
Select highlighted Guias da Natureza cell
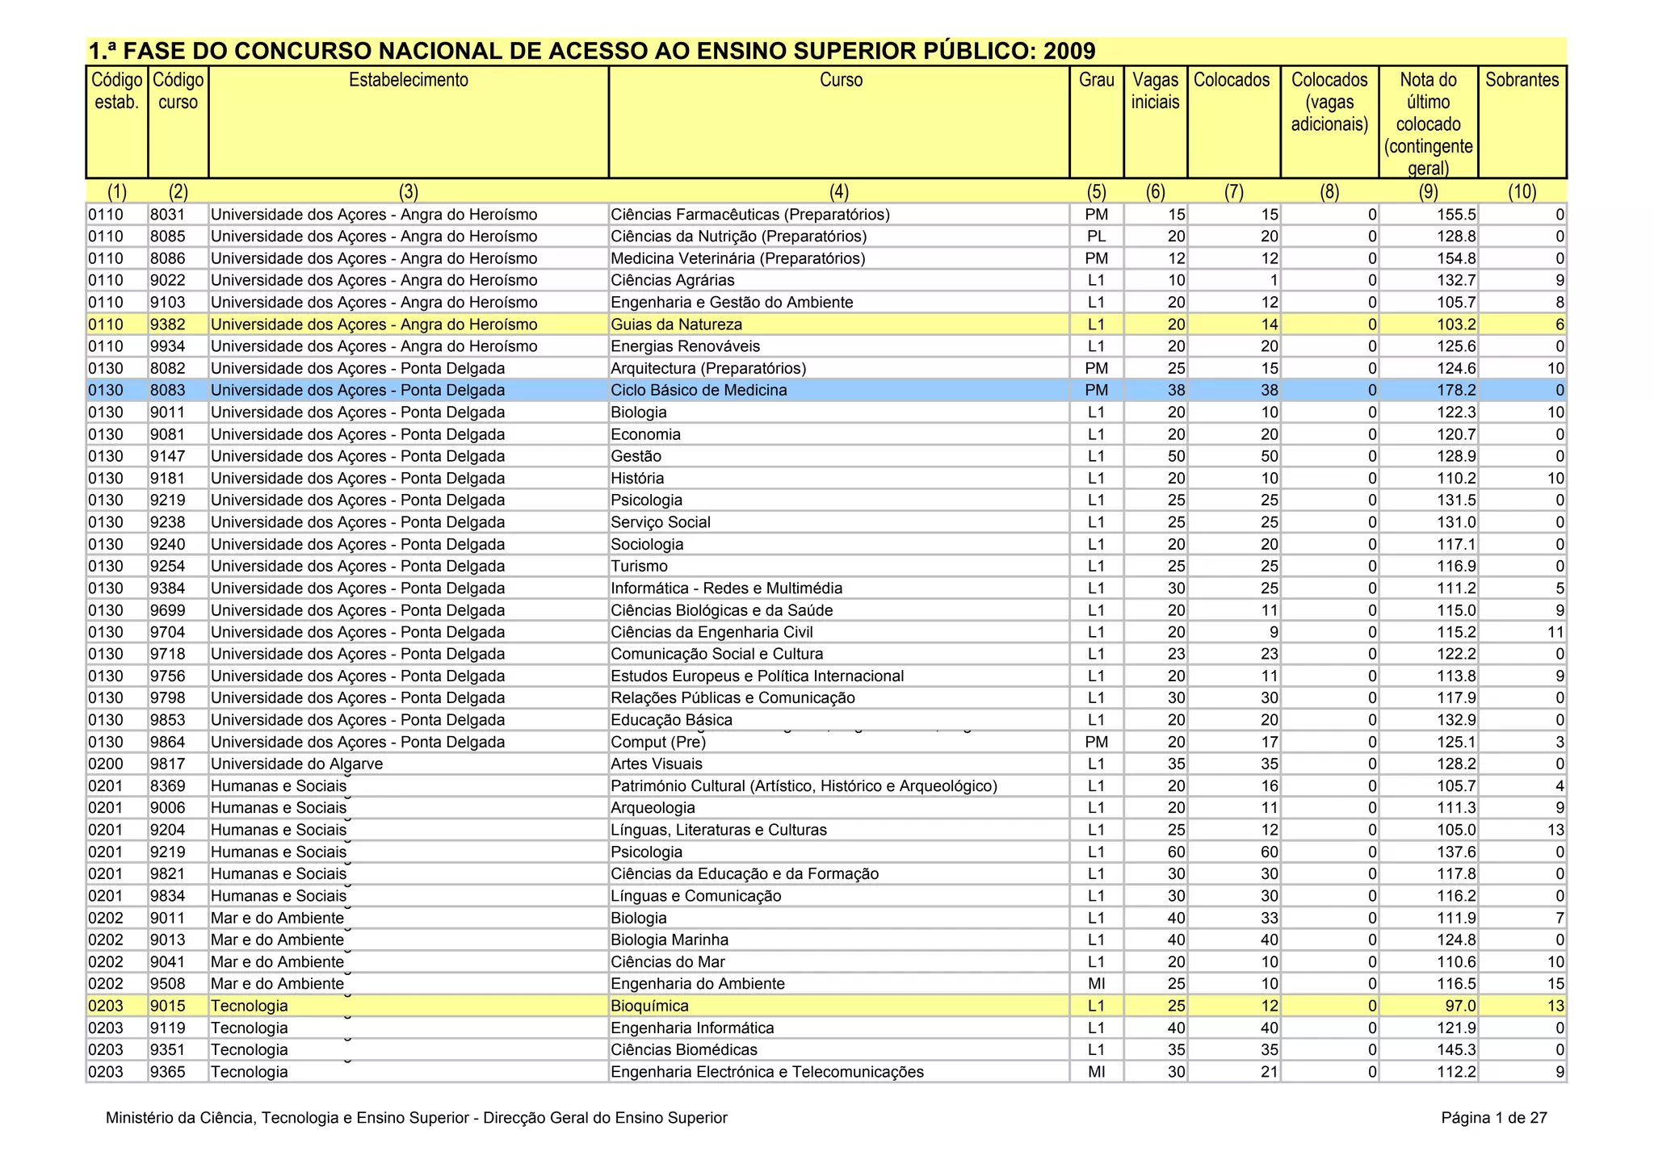pyautogui.click(x=676, y=324)
